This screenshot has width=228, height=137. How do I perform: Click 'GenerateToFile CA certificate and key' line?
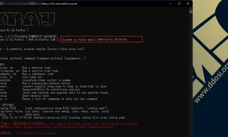51,90
